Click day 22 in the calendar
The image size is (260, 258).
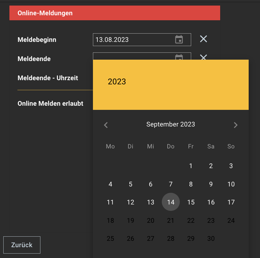tap(191, 221)
